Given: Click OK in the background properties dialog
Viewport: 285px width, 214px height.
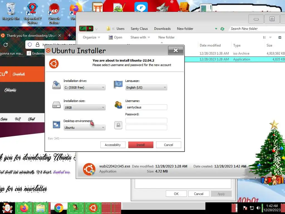Looking at the screenshot, I should click(x=176, y=194).
